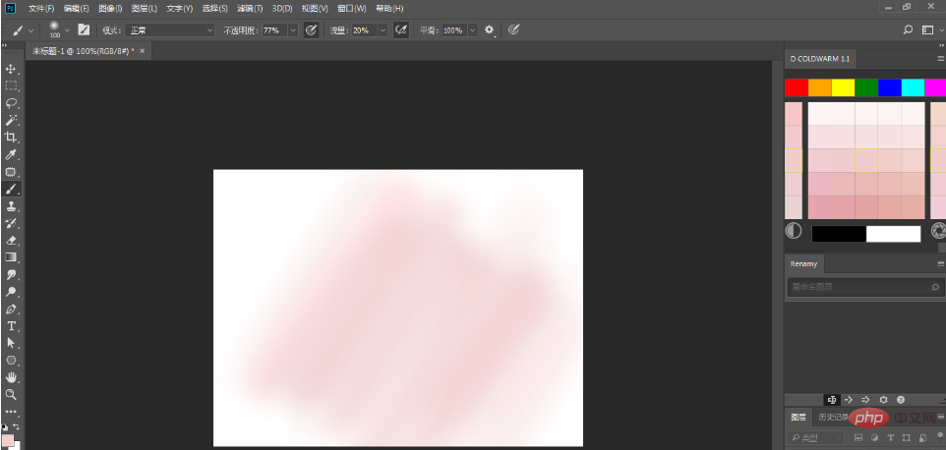
Task: Select the Dodge tool
Action: (11, 292)
